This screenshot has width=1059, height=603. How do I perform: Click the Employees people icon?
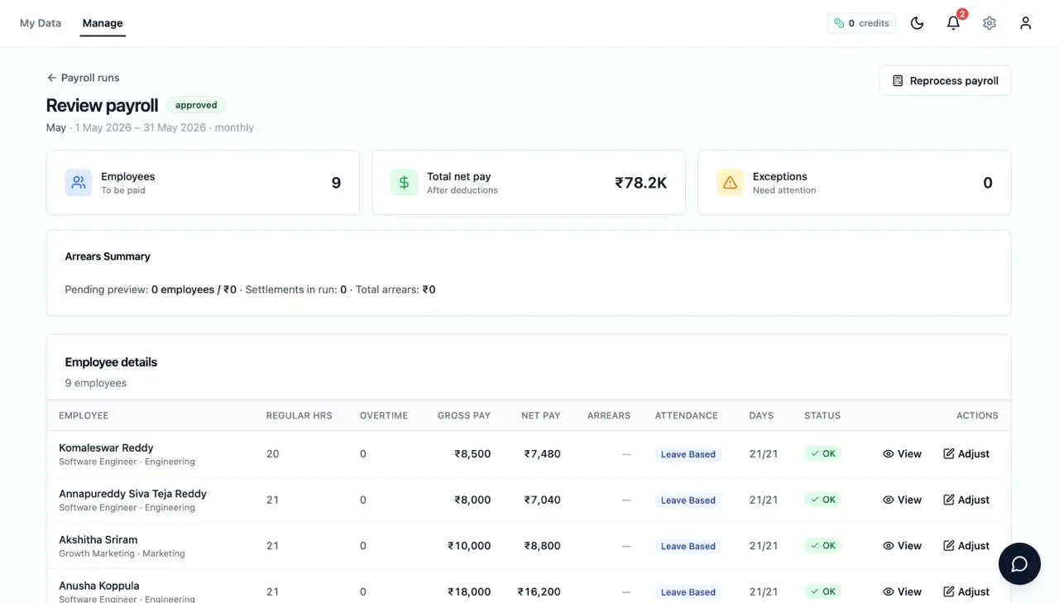point(79,183)
